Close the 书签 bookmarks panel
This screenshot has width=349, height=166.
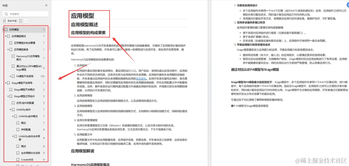(x=46, y=5)
